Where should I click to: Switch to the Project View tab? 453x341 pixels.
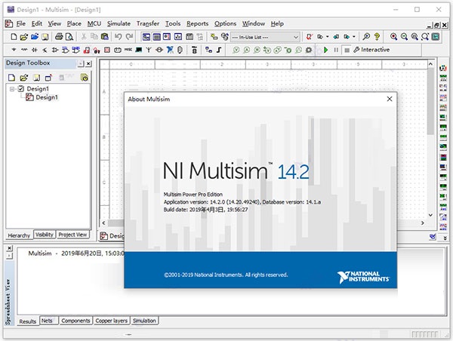pos(72,235)
